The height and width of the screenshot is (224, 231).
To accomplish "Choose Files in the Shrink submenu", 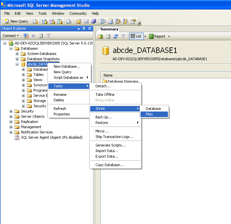I will pyautogui.click(x=154, y=114).
